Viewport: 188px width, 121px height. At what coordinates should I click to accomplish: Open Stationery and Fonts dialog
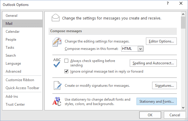pyautogui.click(x=157, y=102)
